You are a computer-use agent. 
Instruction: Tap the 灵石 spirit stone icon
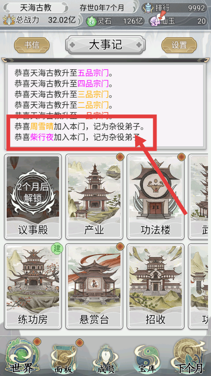pyautogui.click(x=91, y=21)
